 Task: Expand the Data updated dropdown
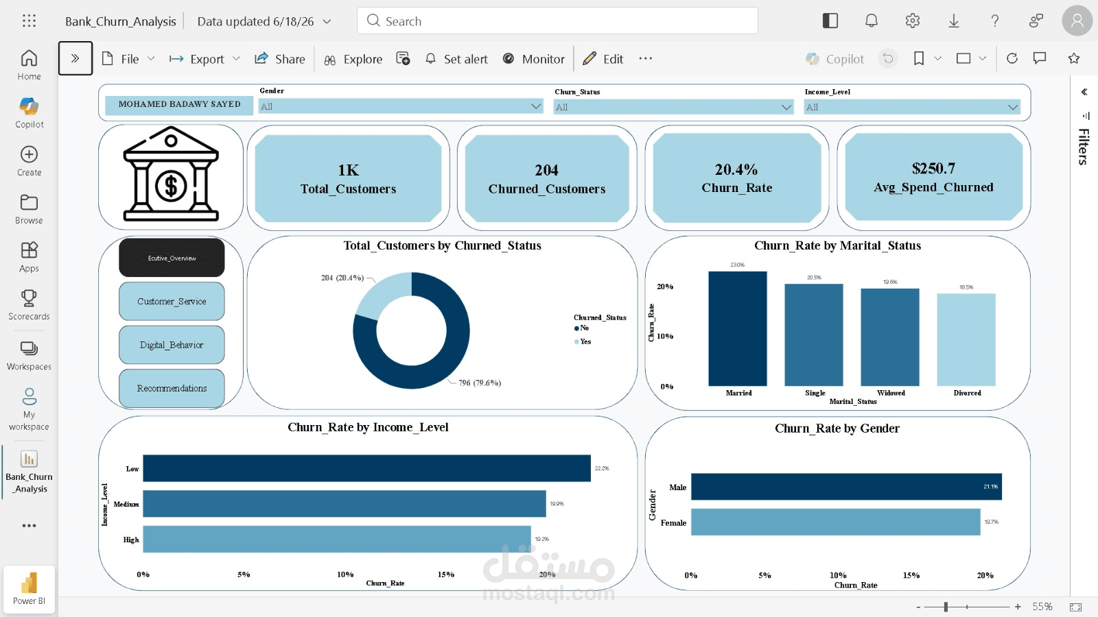pos(327,21)
